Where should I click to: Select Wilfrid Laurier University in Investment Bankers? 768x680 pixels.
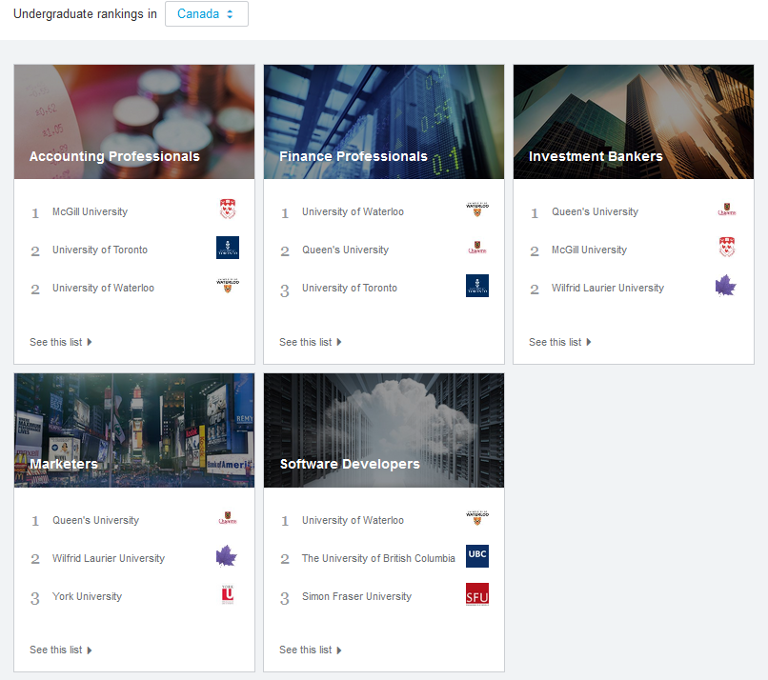click(608, 288)
